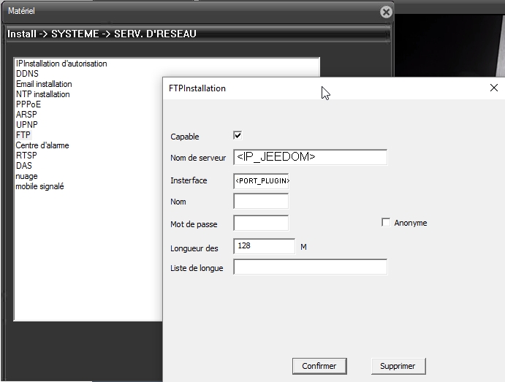The width and height of the screenshot is (505, 382).
Task: Select RTSP in the list
Action: [26, 156]
